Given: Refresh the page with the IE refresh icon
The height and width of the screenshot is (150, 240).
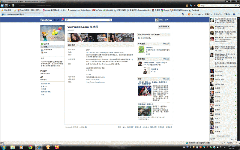Looking at the screenshot, I should tap(191, 6).
